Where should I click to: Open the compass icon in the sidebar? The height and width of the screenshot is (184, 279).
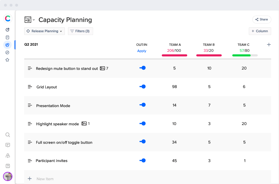[7, 52]
